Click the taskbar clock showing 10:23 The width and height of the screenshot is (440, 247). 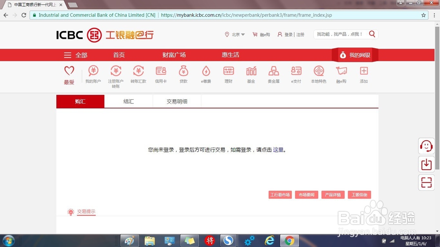(416, 240)
